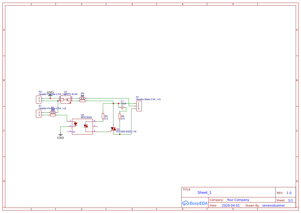Click the R6 resistor symbol
This screenshot has height=213, width=301.
pos(119,116)
